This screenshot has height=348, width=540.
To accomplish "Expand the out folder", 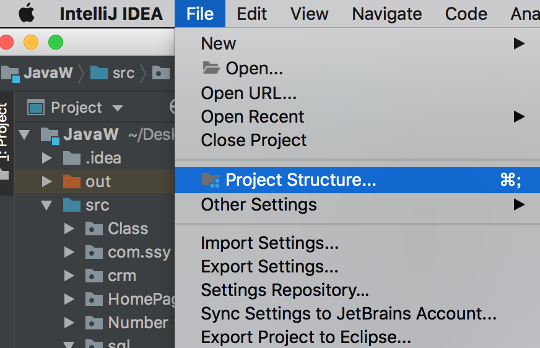I will [47, 181].
